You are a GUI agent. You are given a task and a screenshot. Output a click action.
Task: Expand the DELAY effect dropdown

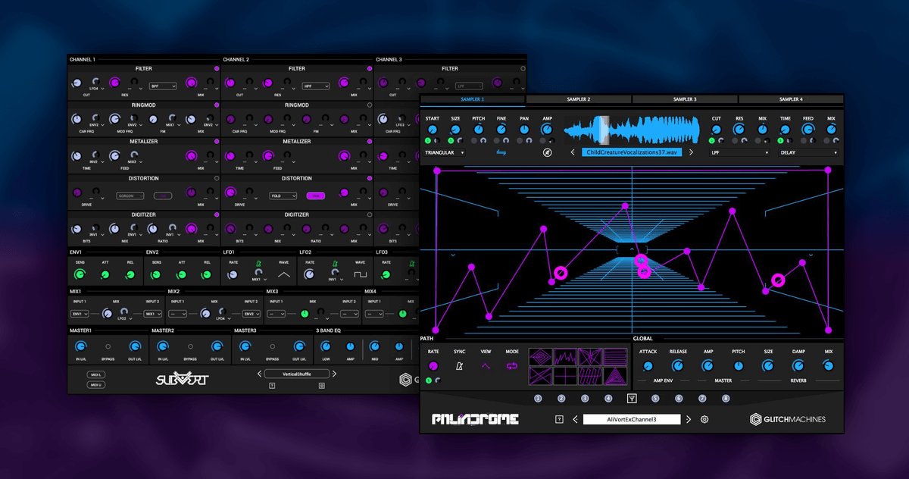click(x=809, y=152)
